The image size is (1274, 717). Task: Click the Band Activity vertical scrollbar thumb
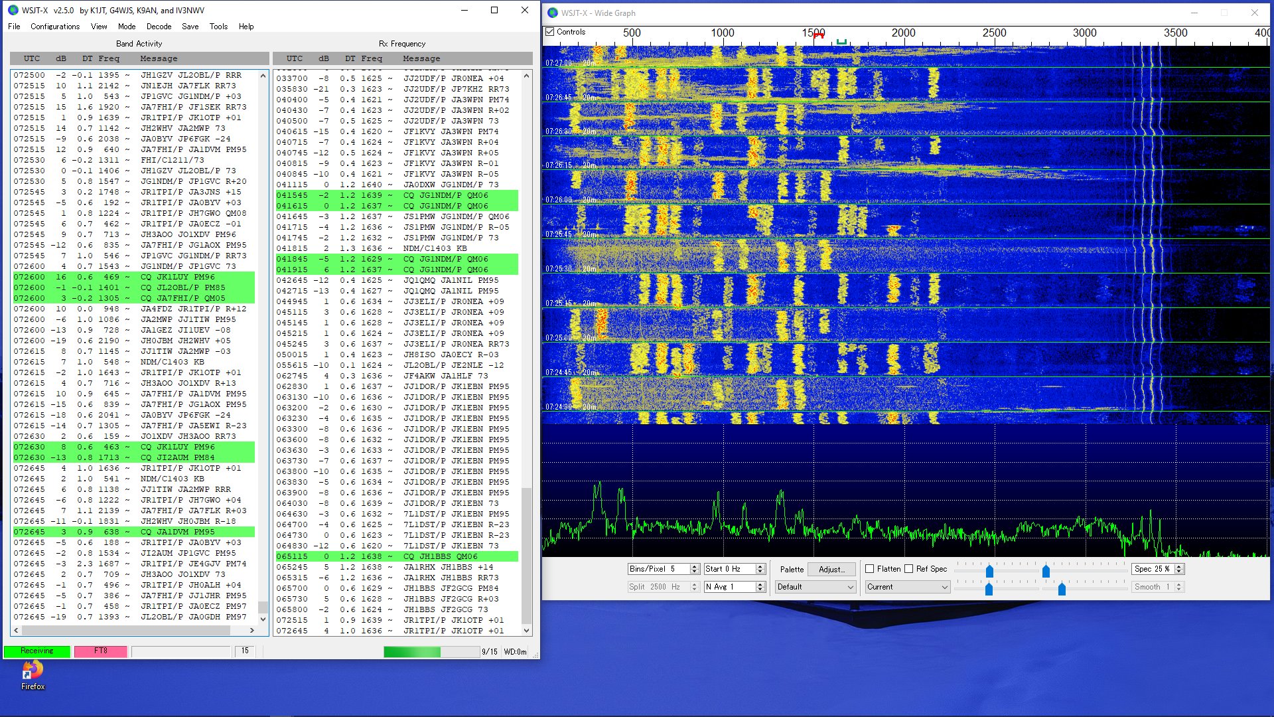pyautogui.click(x=263, y=607)
